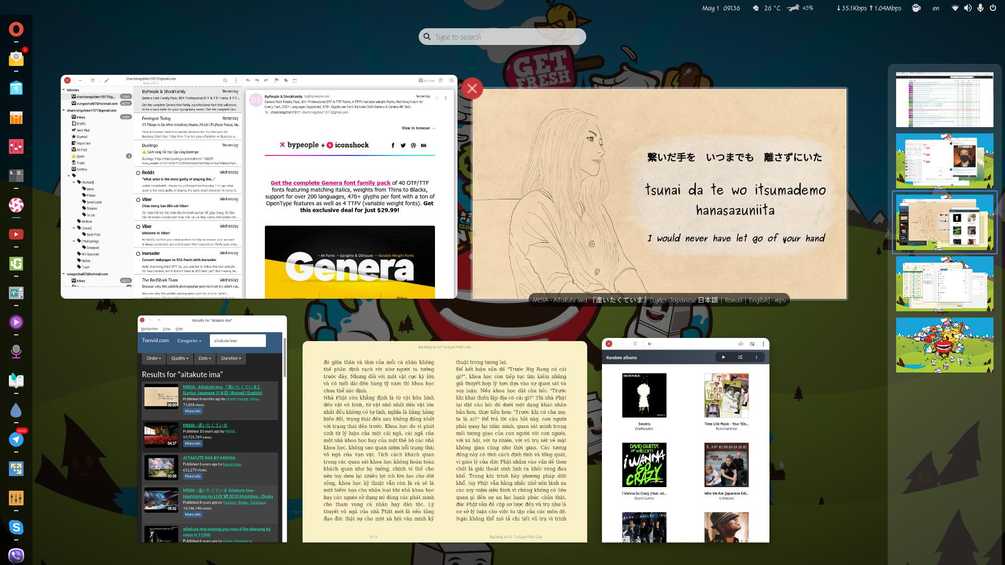Toggle the unread circle on the Inoreader email
The image size is (1005, 565).
(138, 253)
